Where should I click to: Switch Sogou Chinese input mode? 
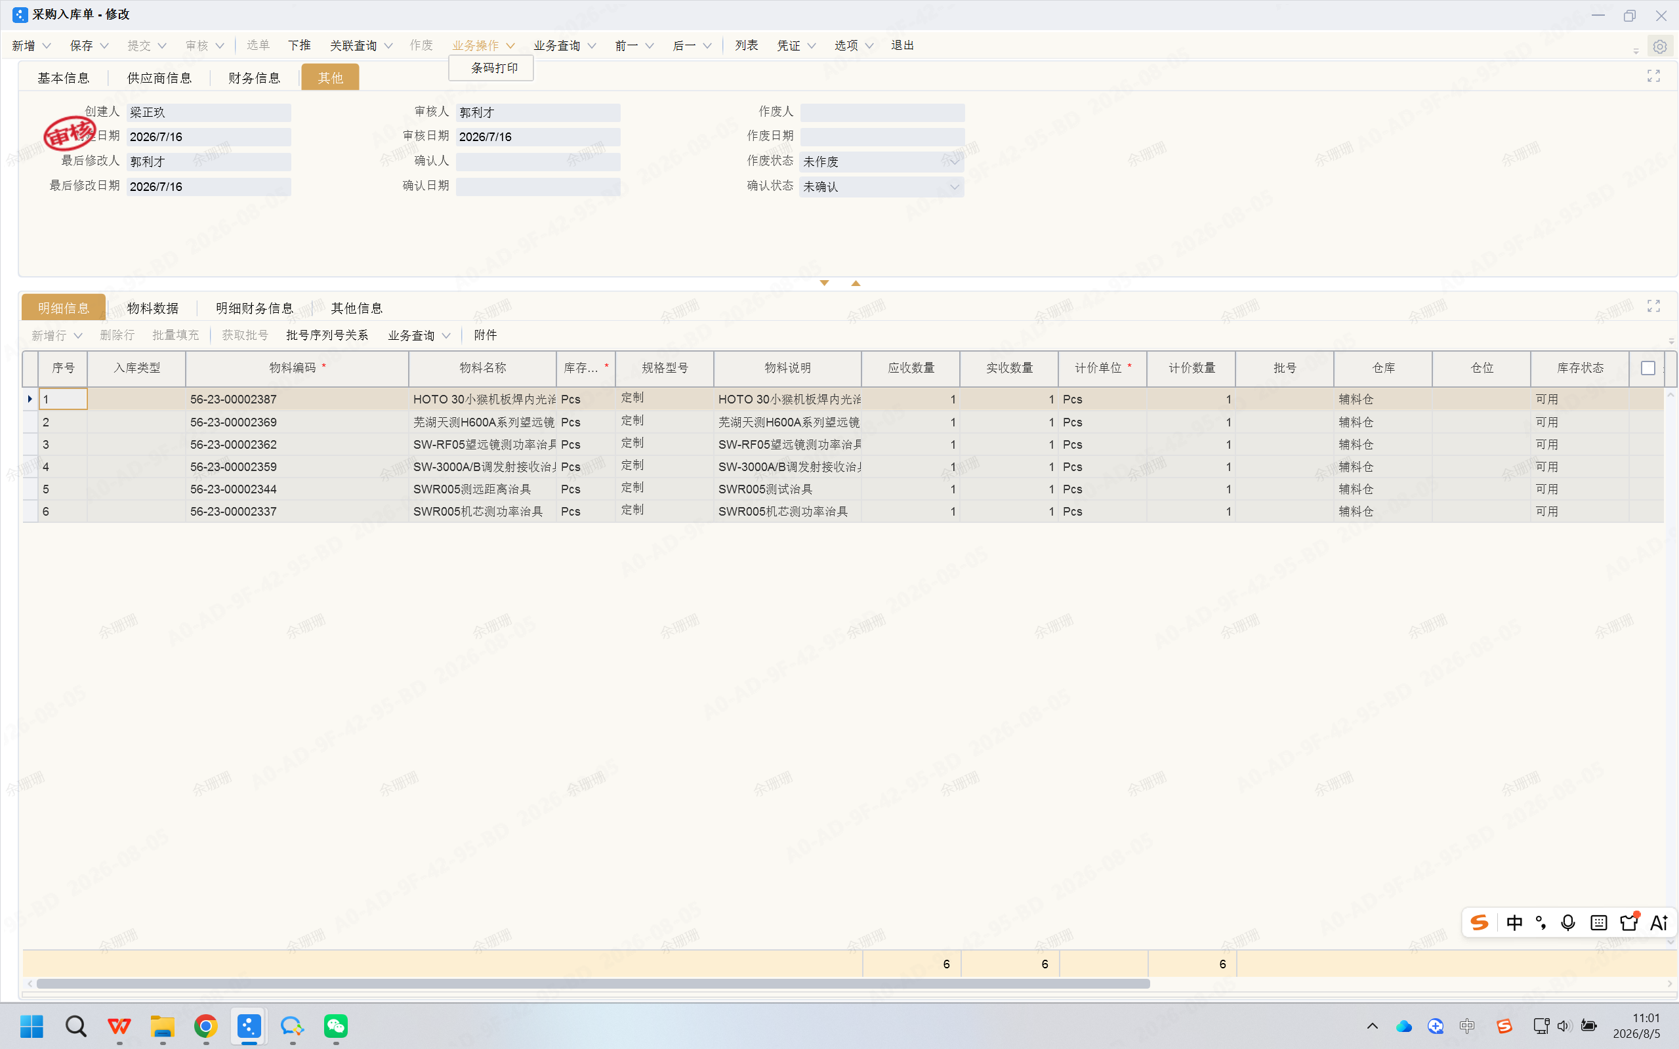tap(1514, 923)
